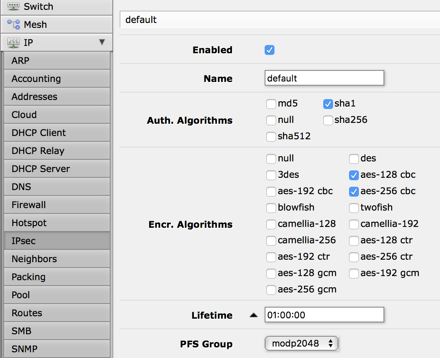440x358 pixels.
Task: Enable aes-128 gcm encryption
Action: (x=271, y=273)
